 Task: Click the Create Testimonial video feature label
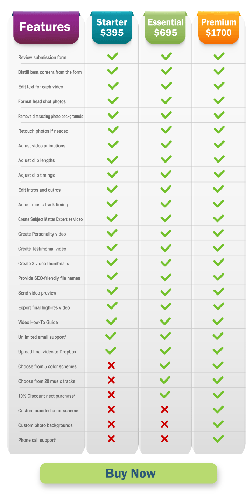pos(42,249)
